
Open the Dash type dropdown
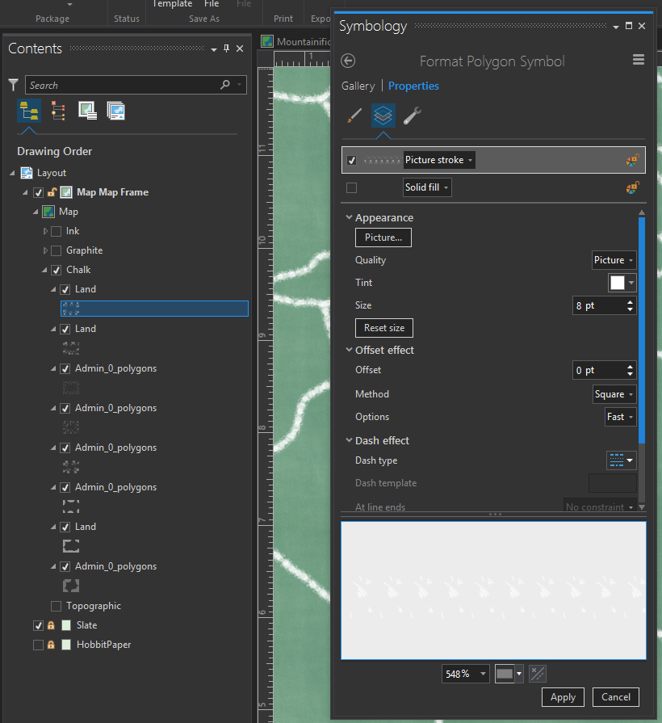[622, 460]
